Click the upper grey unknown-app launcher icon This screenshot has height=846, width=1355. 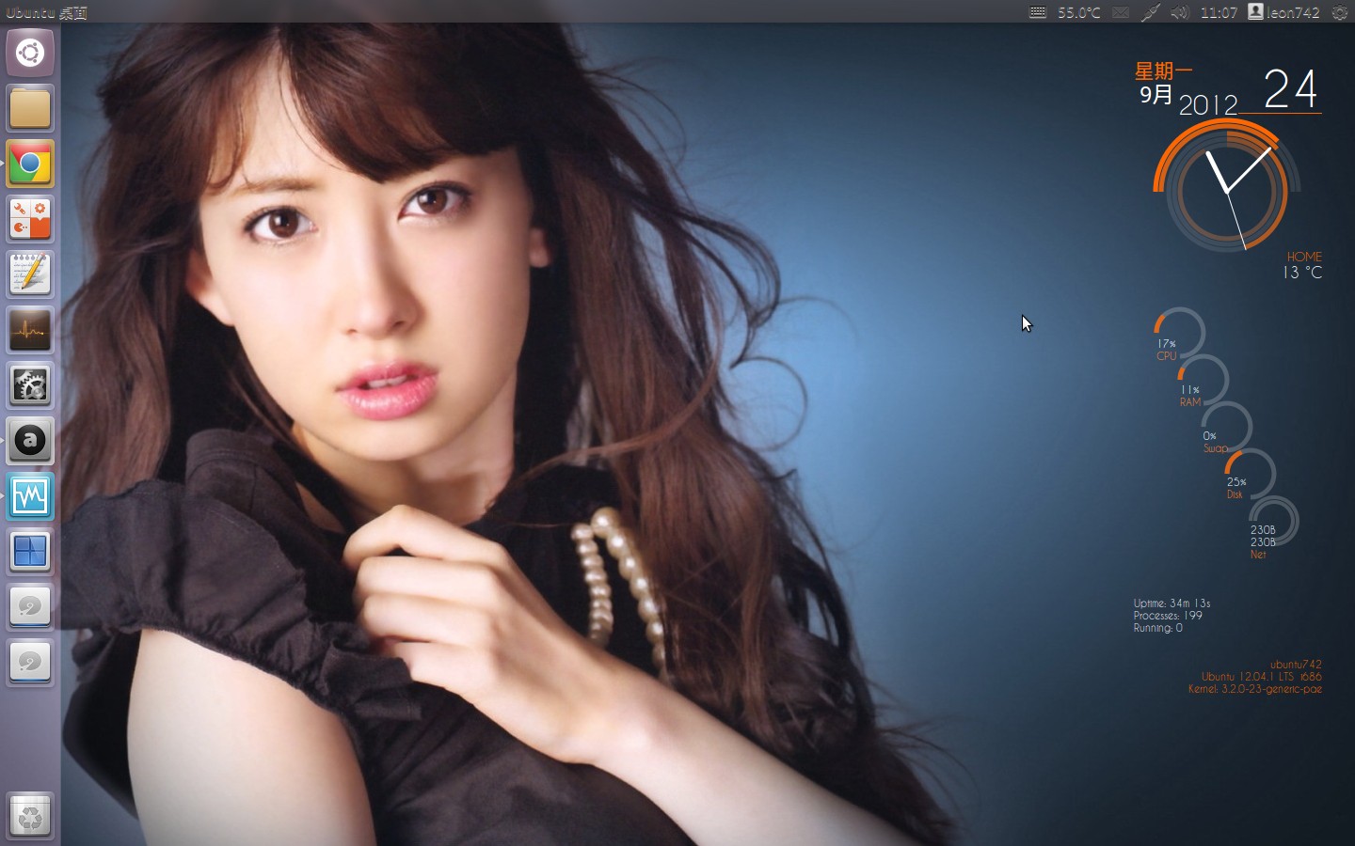point(30,607)
